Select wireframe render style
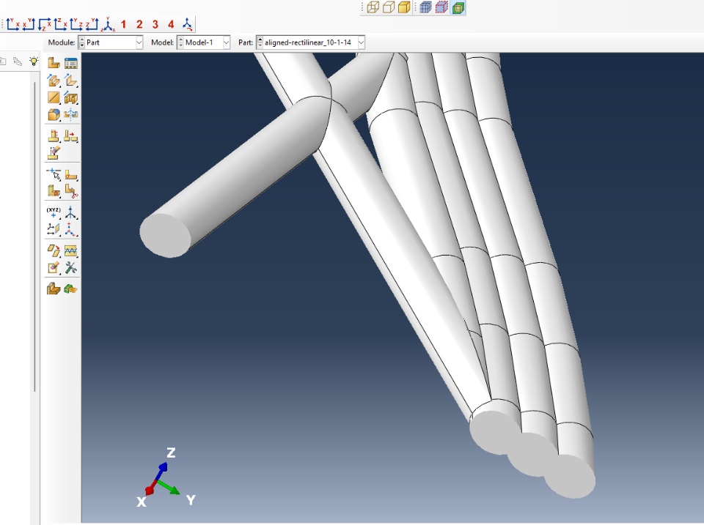 373,7
